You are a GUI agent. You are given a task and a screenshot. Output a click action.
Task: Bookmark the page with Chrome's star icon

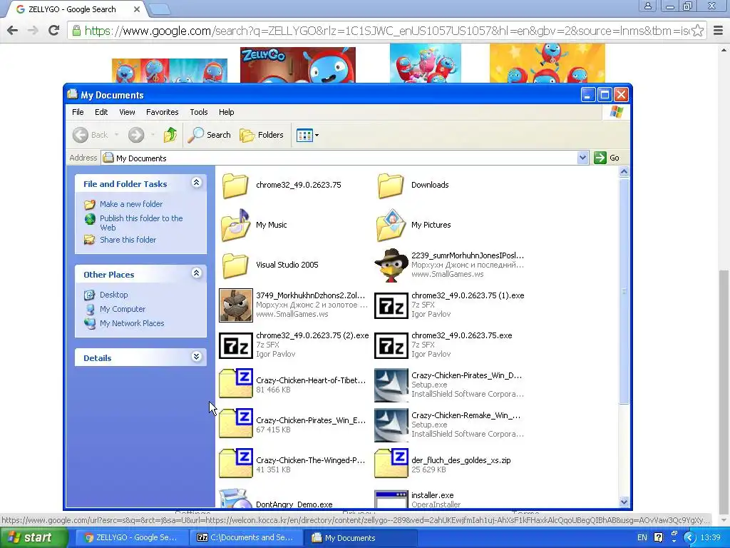coord(697,31)
